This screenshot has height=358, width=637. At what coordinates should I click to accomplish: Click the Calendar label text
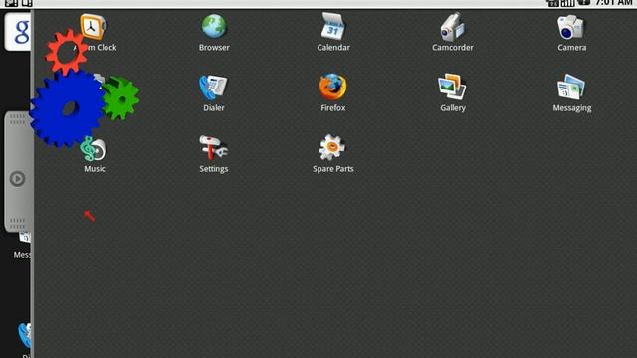(x=333, y=47)
